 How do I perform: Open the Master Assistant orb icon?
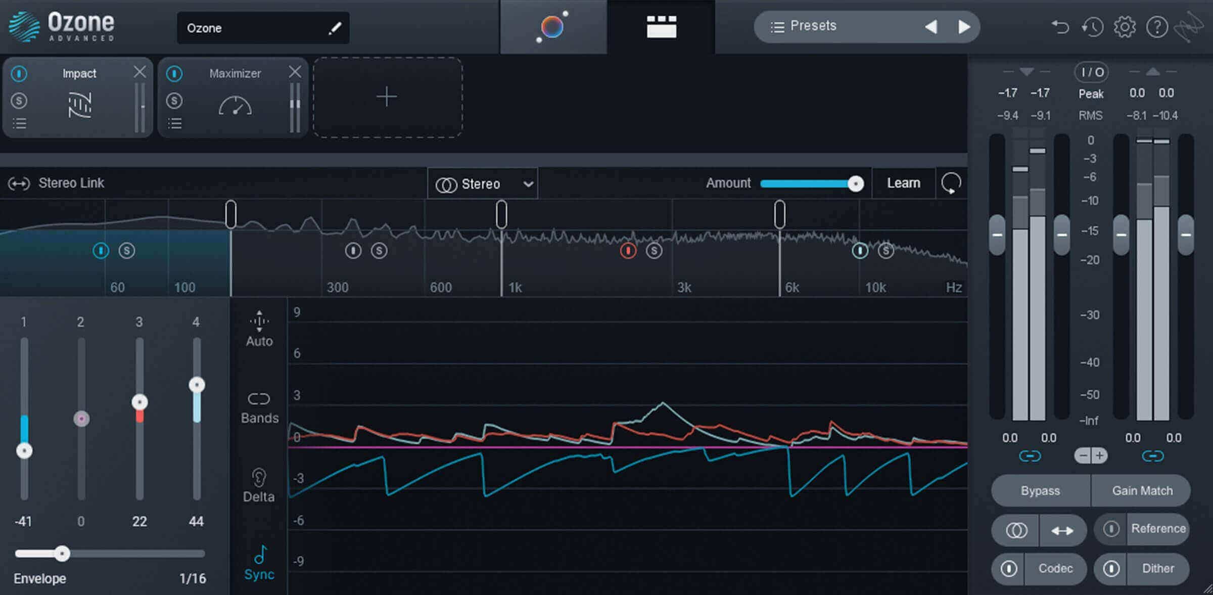tap(552, 26)
